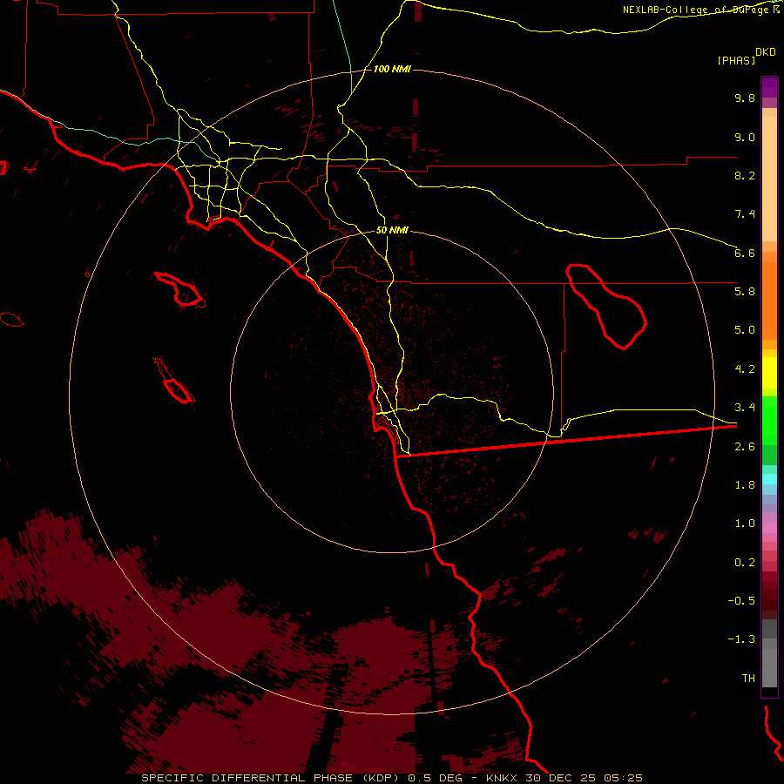Viewport: 784px width, 784px height.
Task: Click the 9.0 value on the scale
Action: pyautogui.click(x=745, y=138)
